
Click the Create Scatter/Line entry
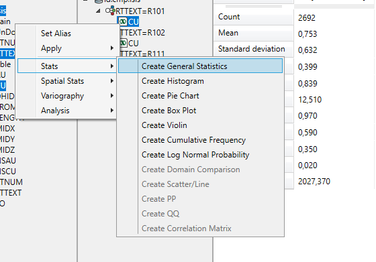coord(200,184)
